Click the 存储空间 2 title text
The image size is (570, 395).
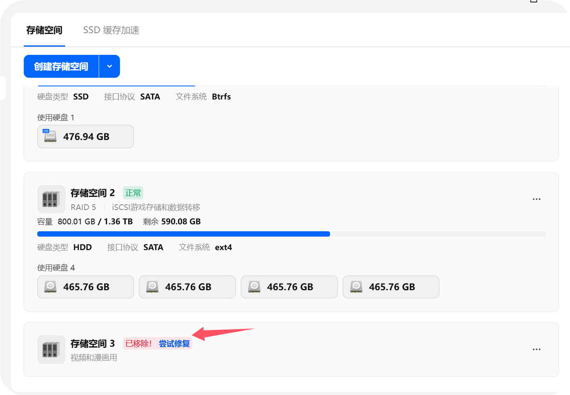pyautogui.click(x=93, y=193)
